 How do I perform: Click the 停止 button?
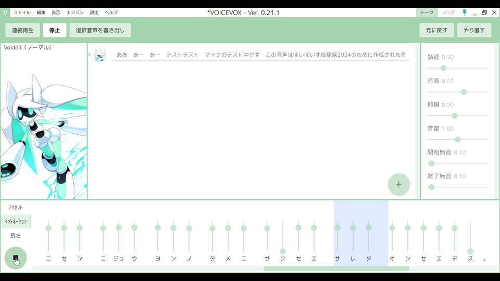click(55, 30)
